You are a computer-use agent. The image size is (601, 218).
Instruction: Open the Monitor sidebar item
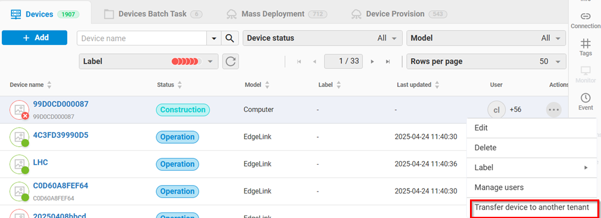[585, 74]
